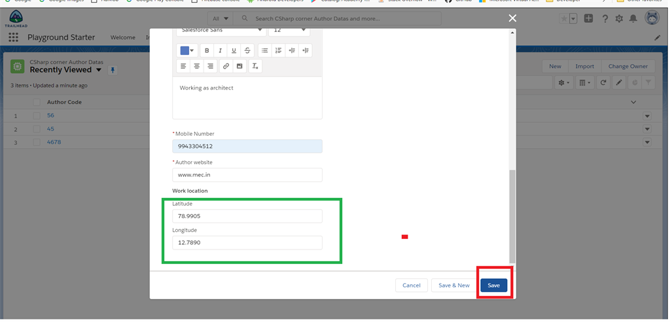Show charts icon in list toolbar
The height and width of the screenshot is (322, 670).
coord(635,83)
